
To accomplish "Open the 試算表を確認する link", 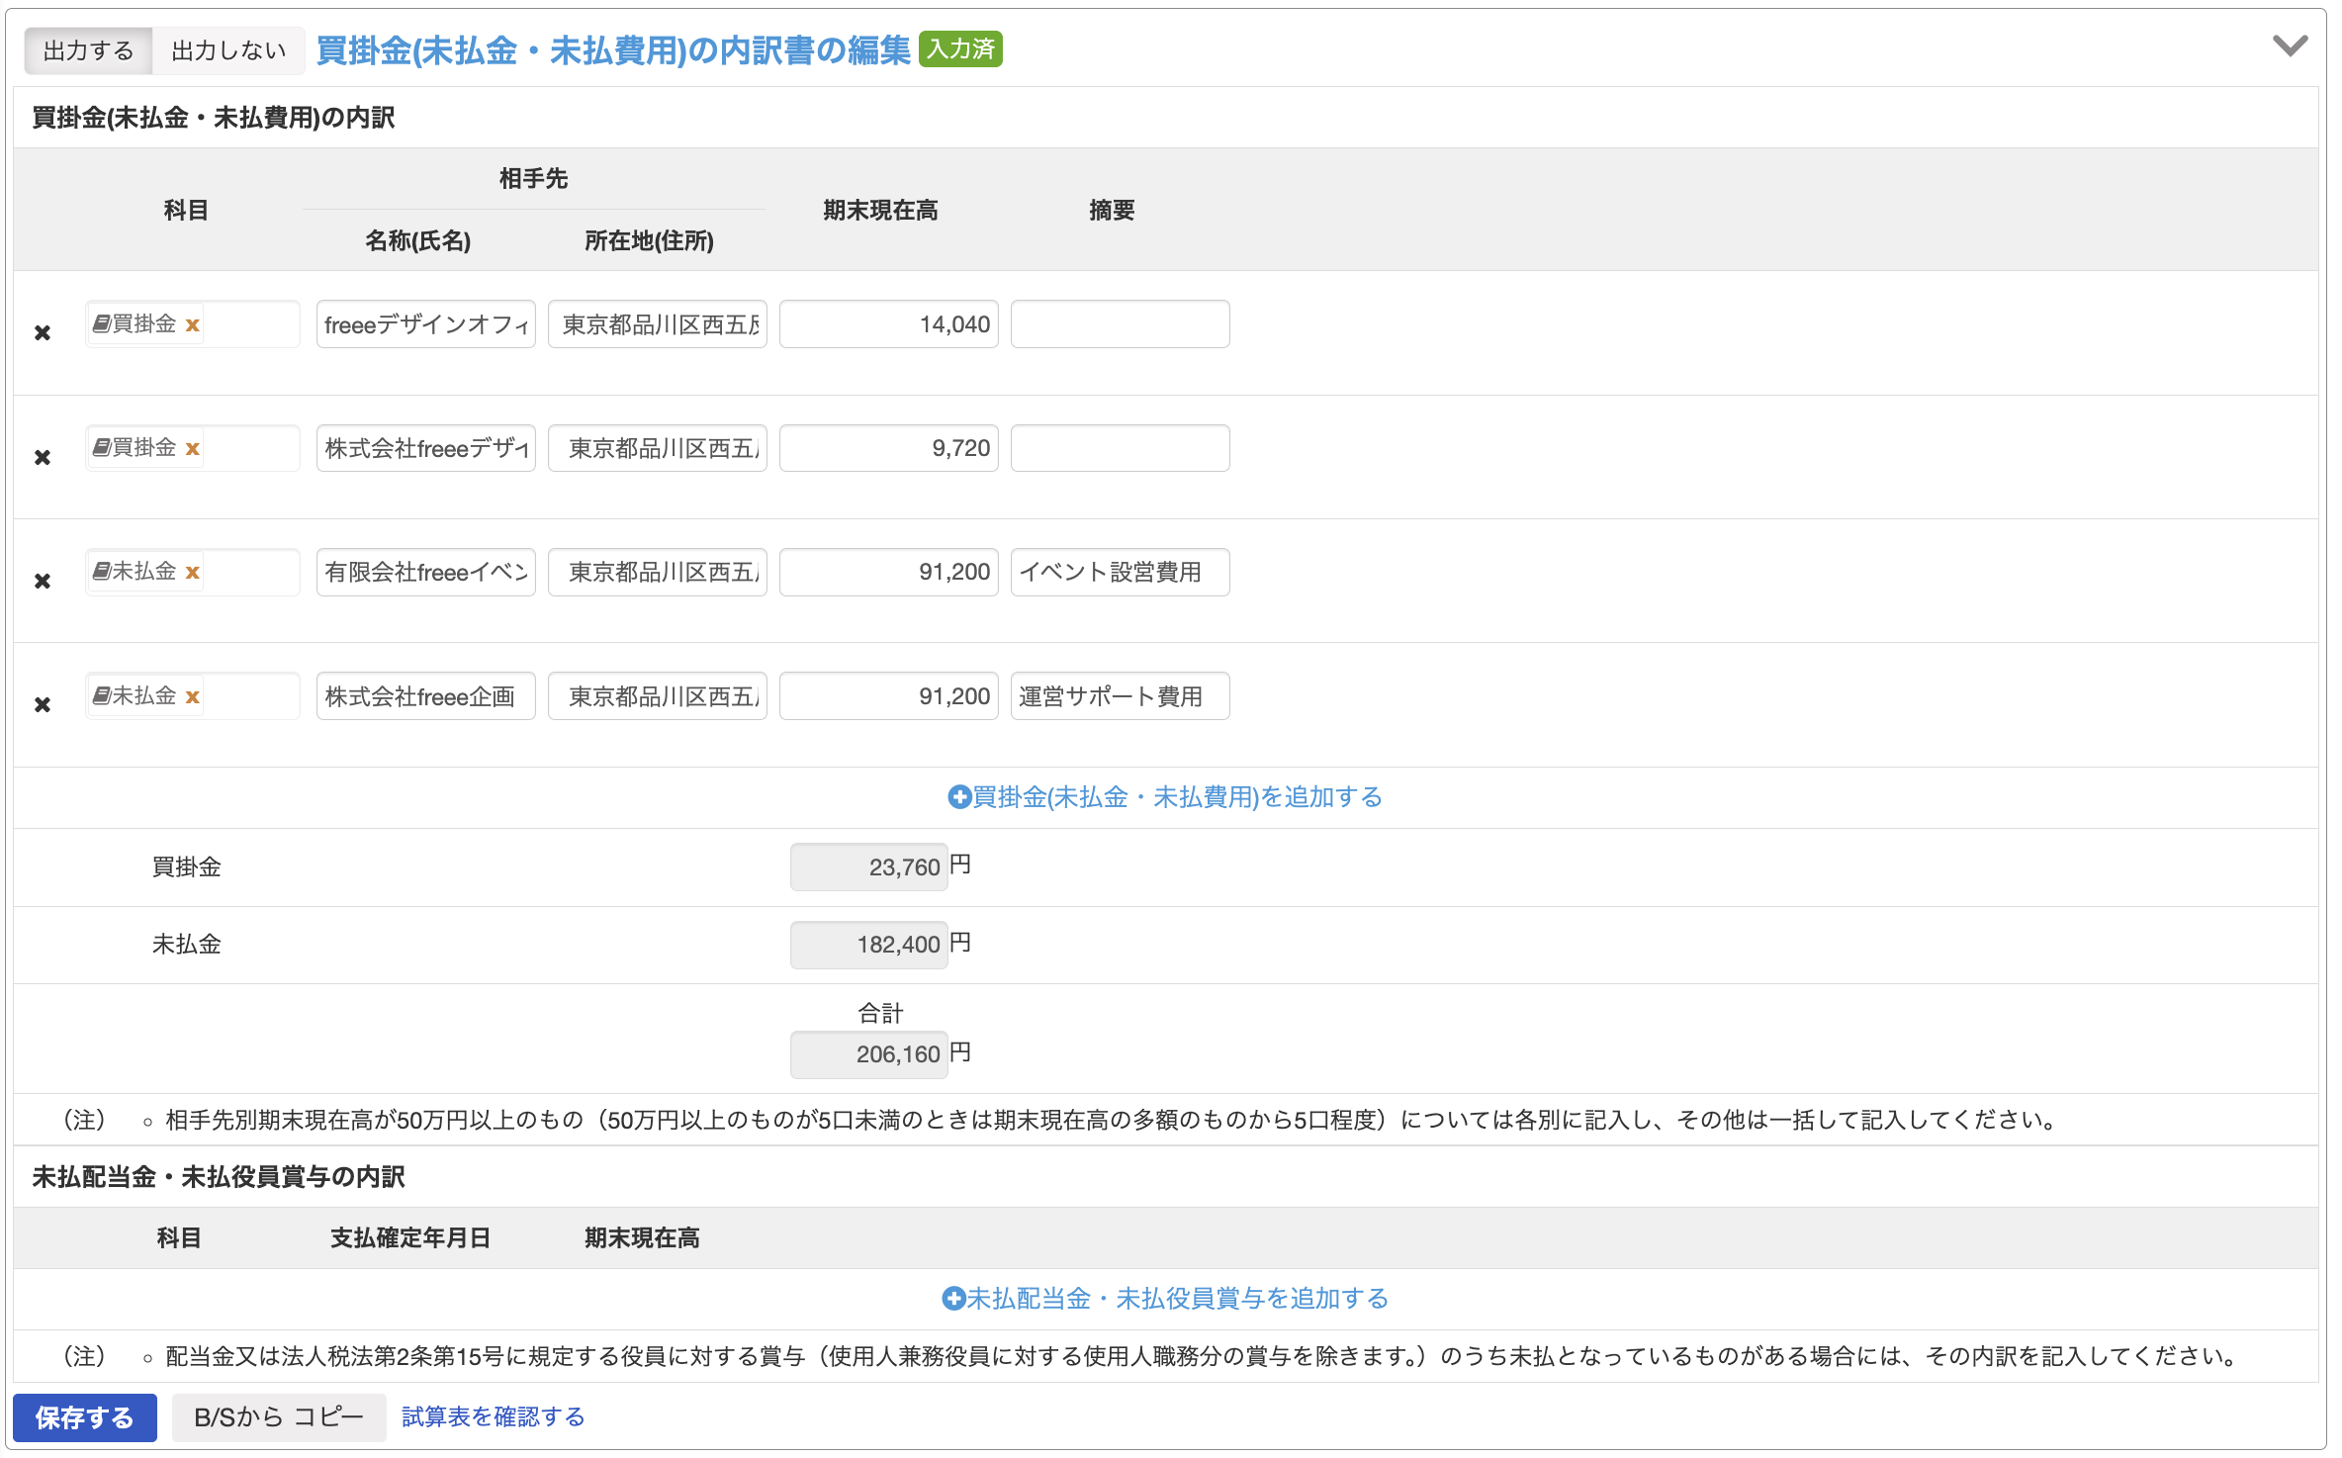I will 493,1417.
